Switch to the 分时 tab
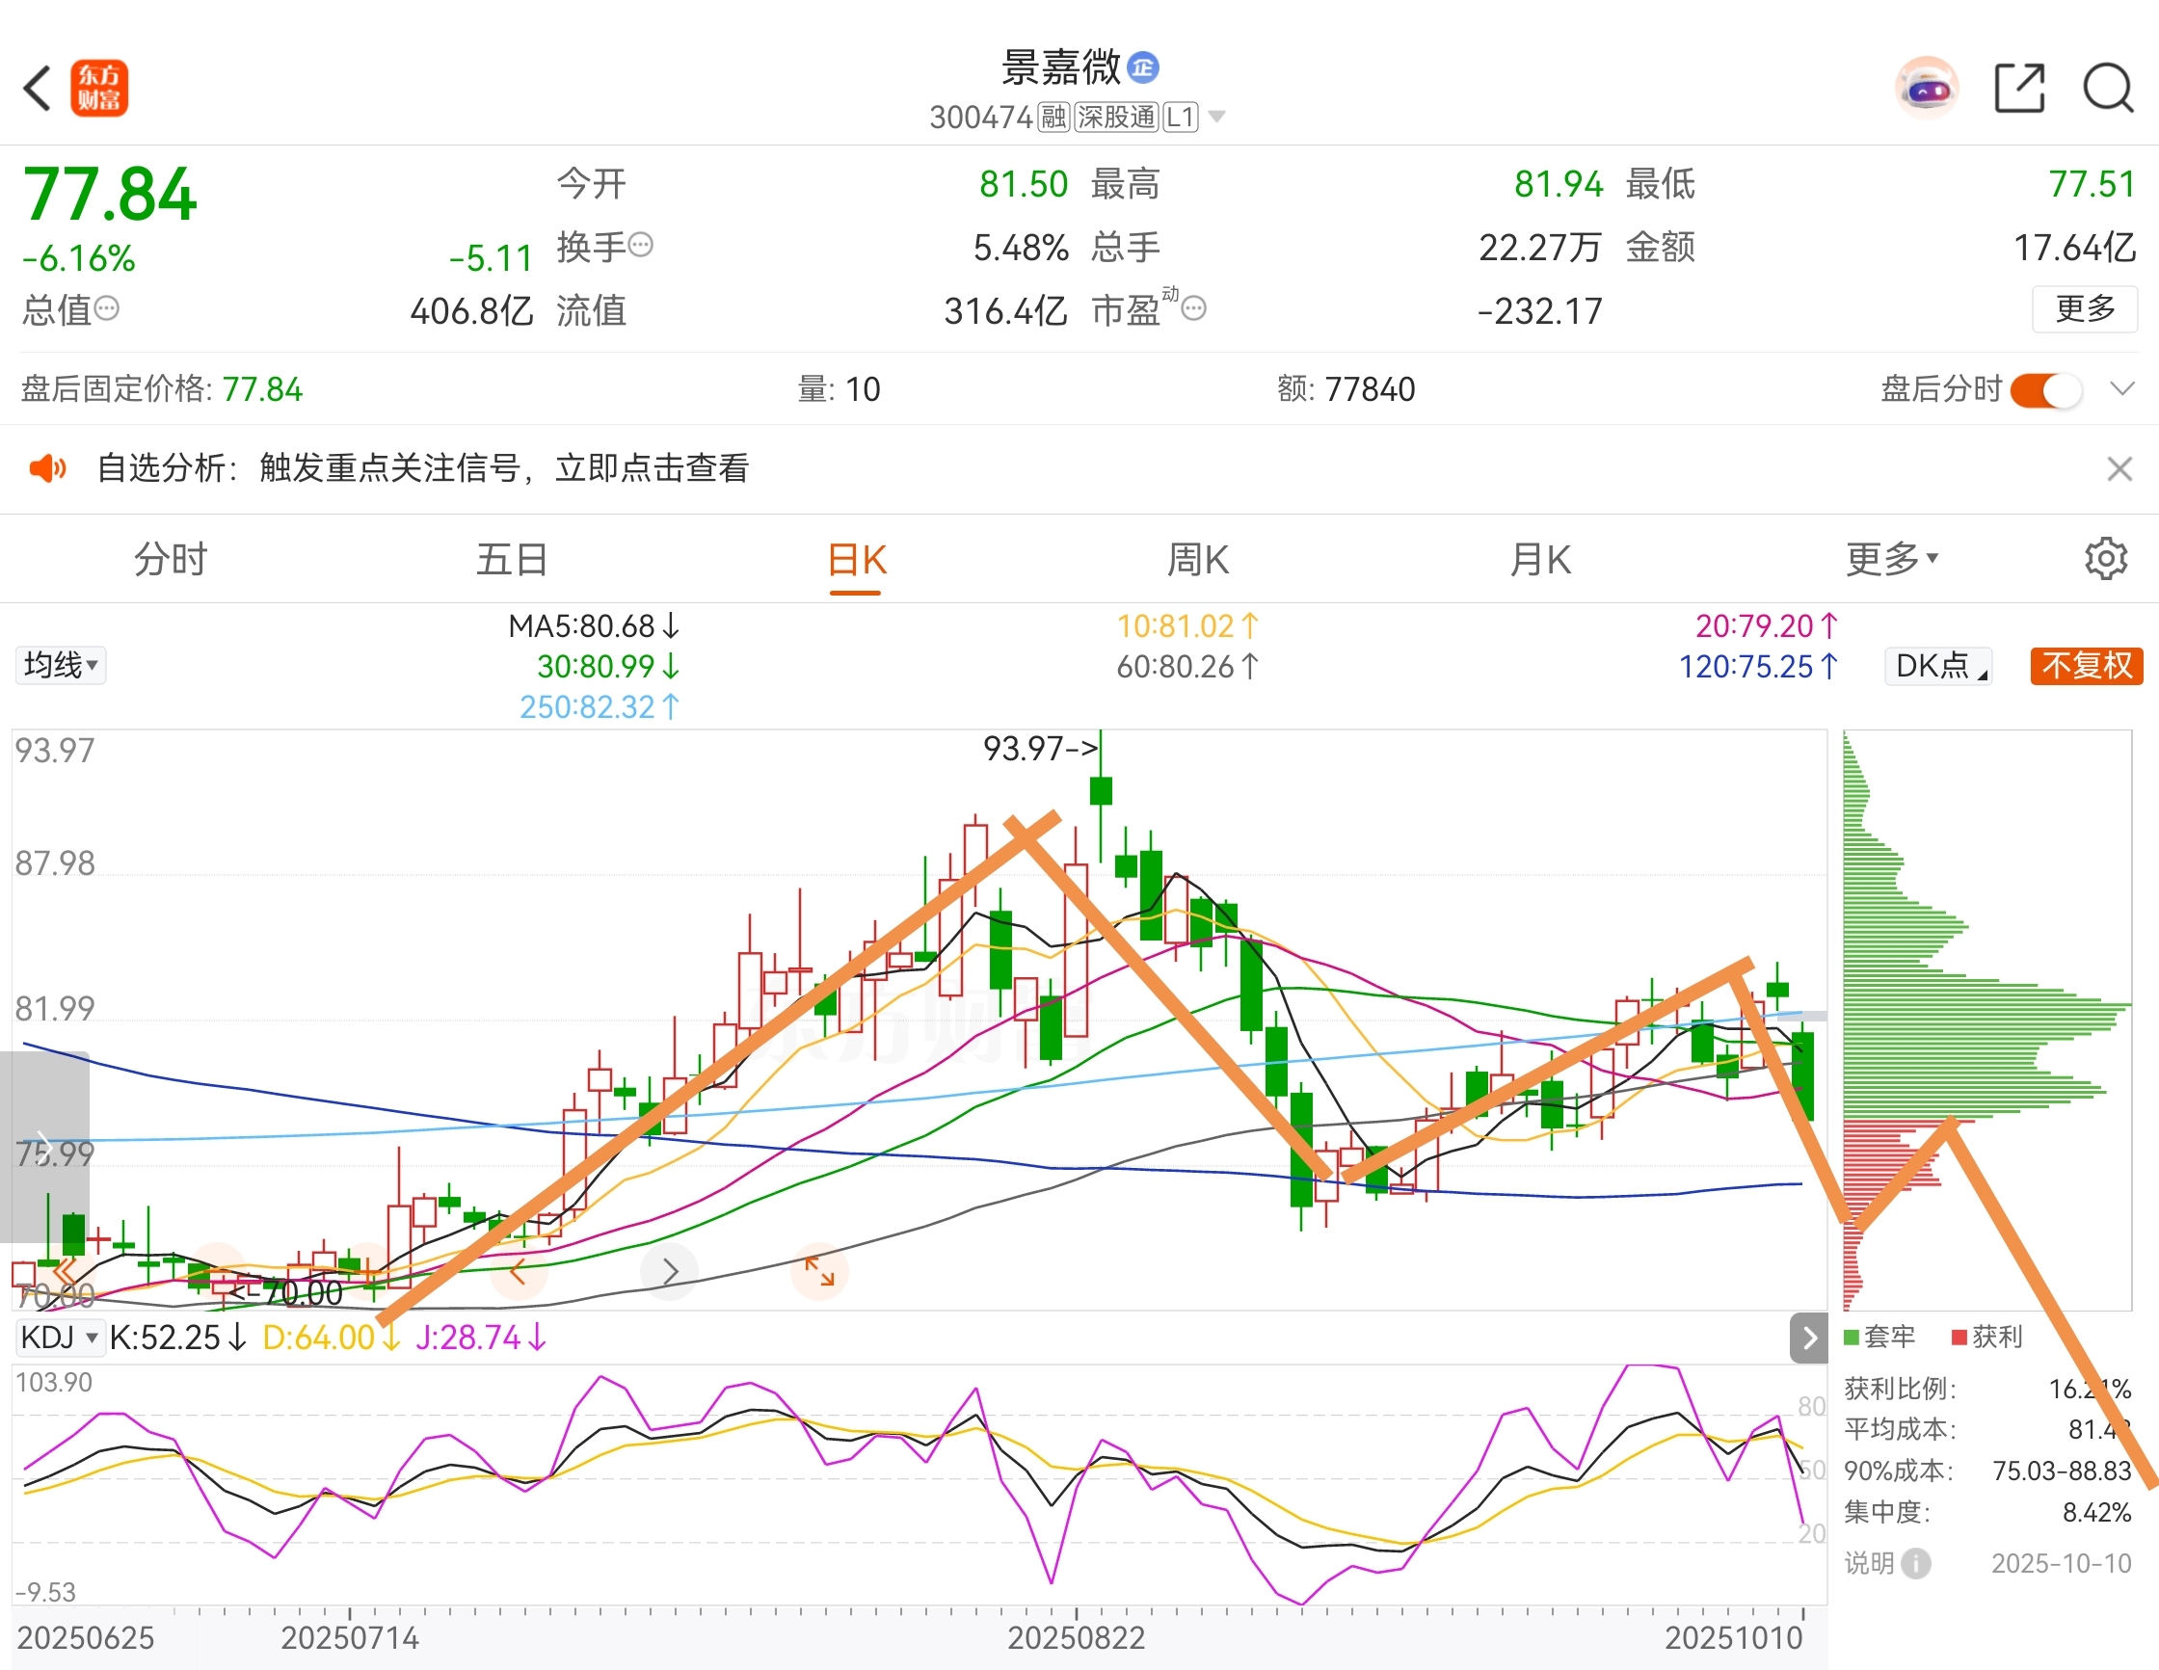Viewport: 2159px width, 1670px height. click(170, 559)
